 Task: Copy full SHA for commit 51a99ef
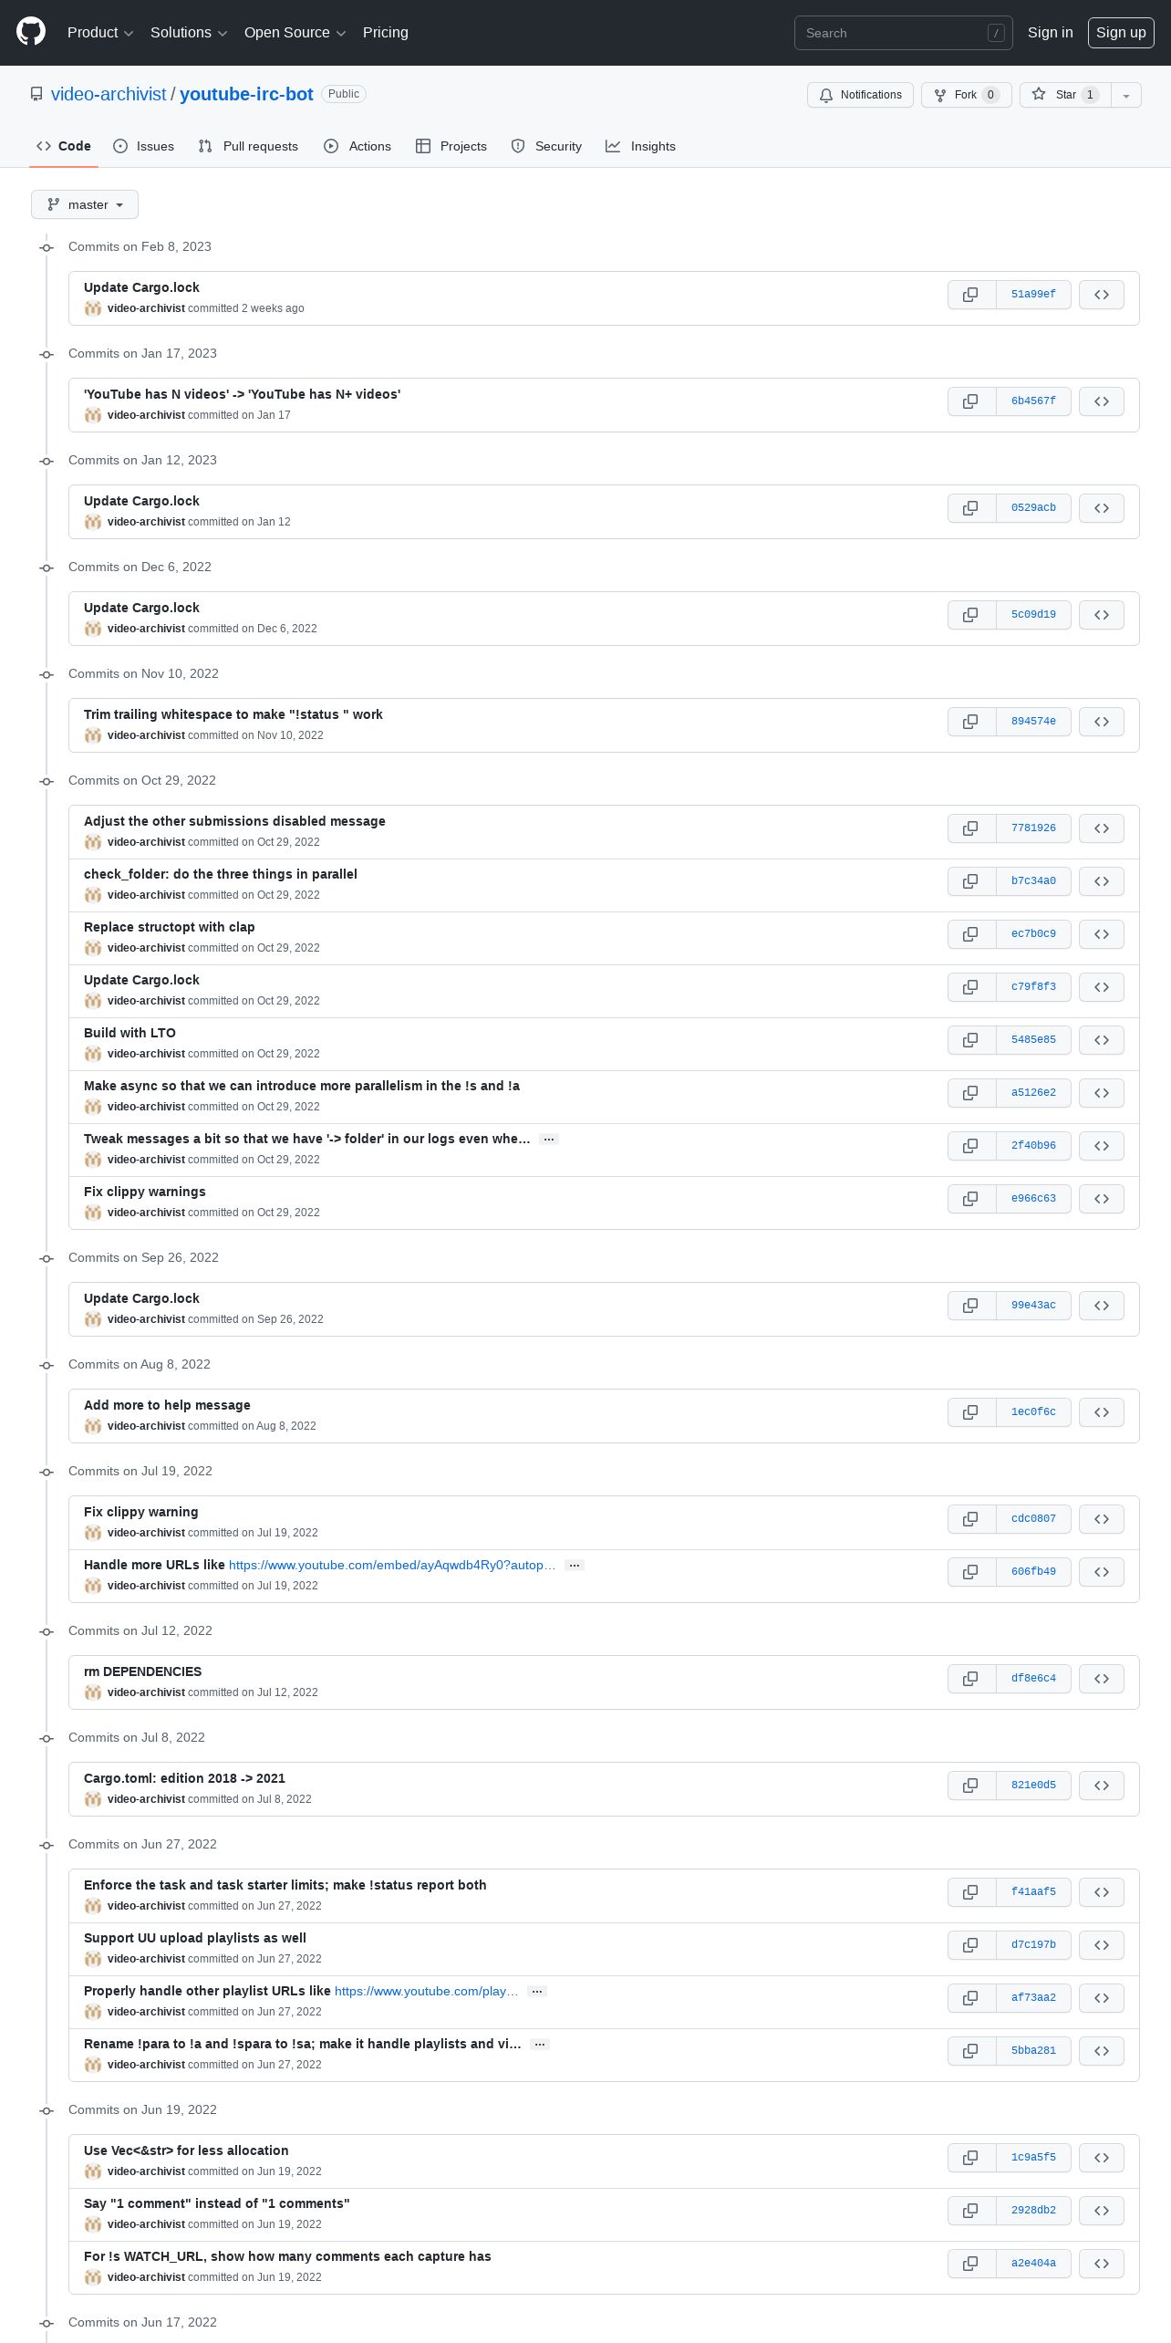[971, 295]
